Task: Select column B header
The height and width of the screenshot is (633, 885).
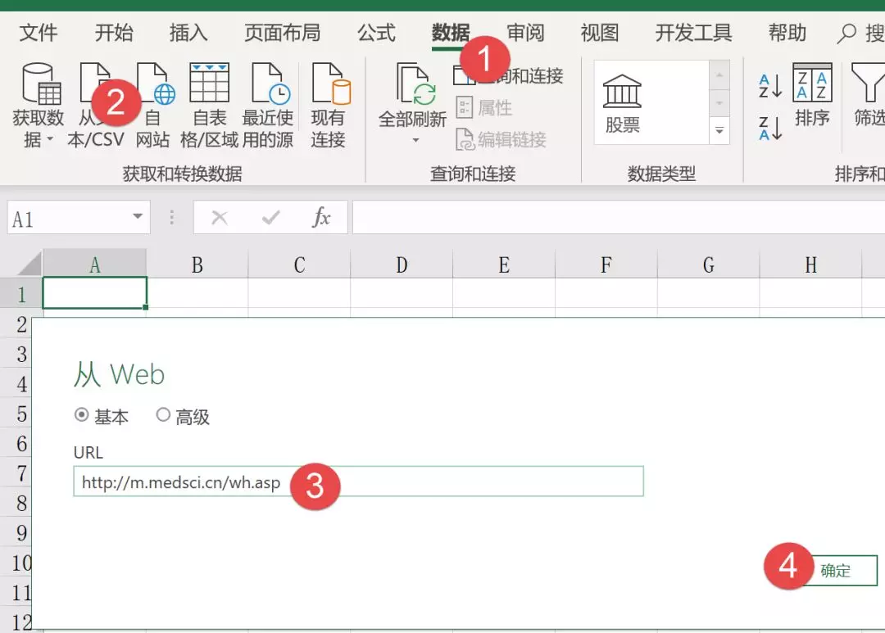Action: (197, 264)
